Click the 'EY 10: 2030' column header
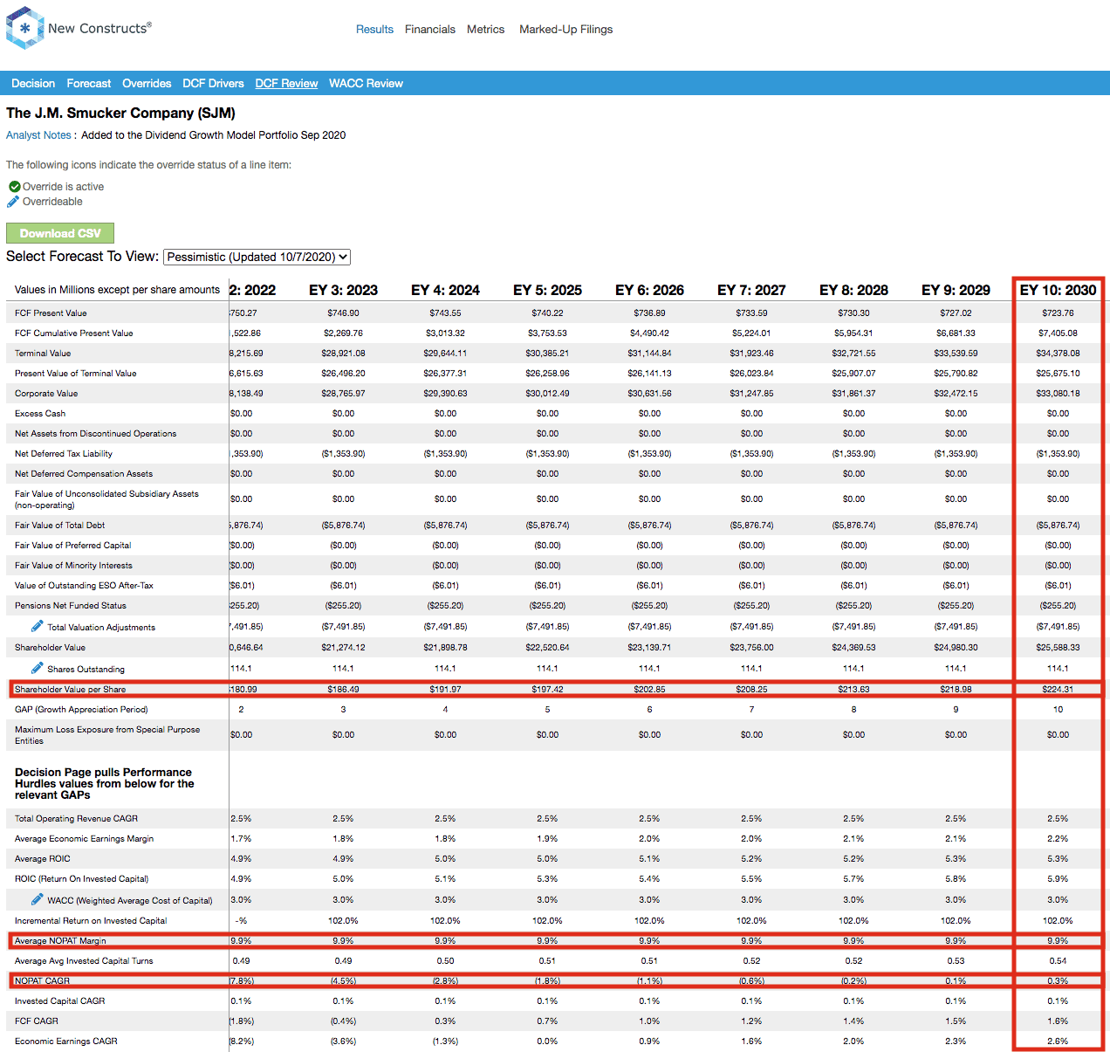Screen dimensions: 1110x1052 [x=1058, y=290]
